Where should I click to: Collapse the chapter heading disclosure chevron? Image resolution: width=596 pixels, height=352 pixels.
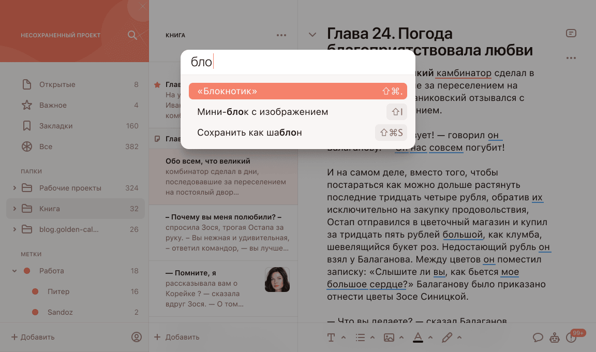point(312,33)
